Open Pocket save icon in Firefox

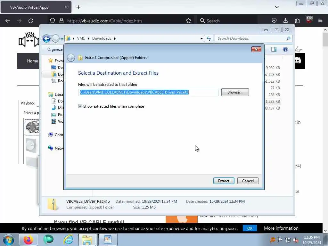274,21
